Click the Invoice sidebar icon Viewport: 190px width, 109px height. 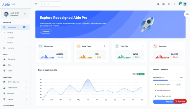pyautogui.click(x=4, y=99)
